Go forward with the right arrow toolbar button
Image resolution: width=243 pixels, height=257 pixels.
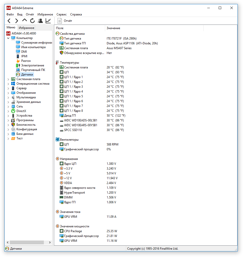[16, 21]
